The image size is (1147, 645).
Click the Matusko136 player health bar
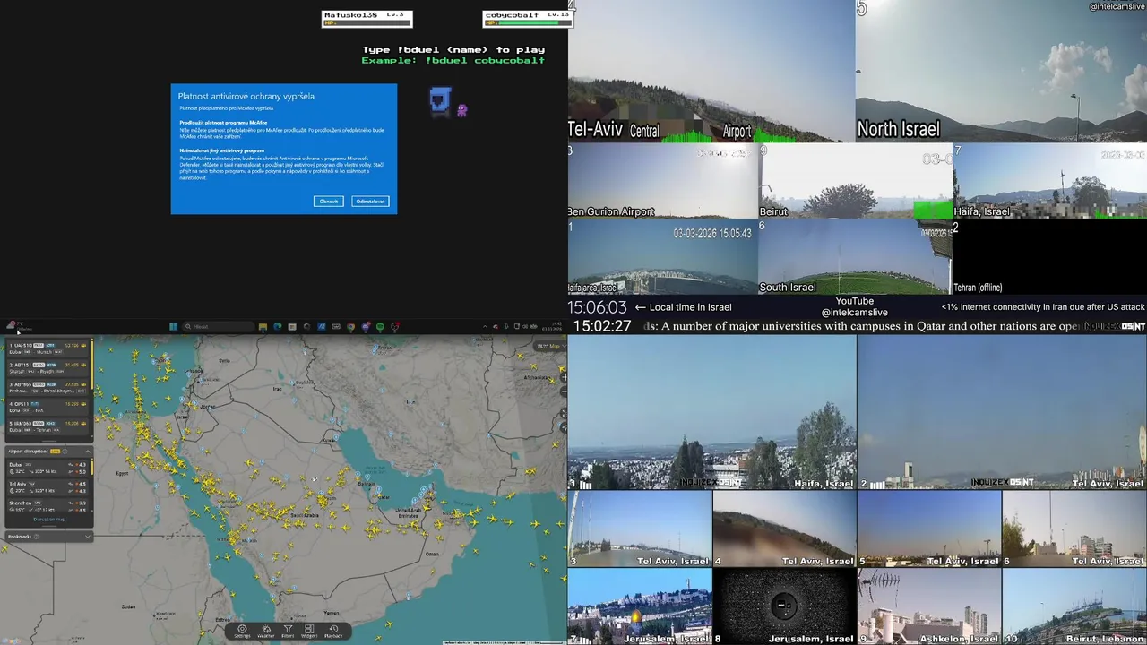[x=367, y=22]
